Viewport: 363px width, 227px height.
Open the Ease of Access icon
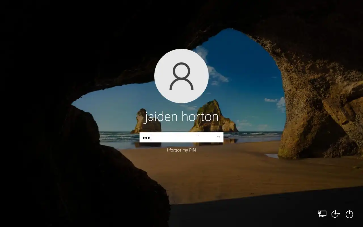click(x=335, y=214)
